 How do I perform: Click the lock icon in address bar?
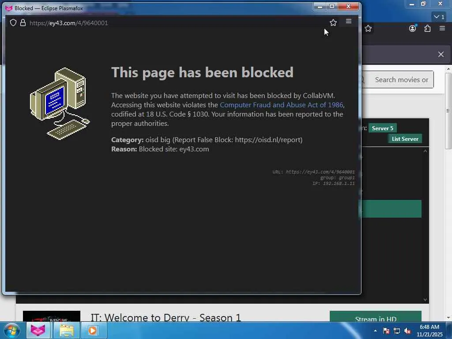pos(23,23)
